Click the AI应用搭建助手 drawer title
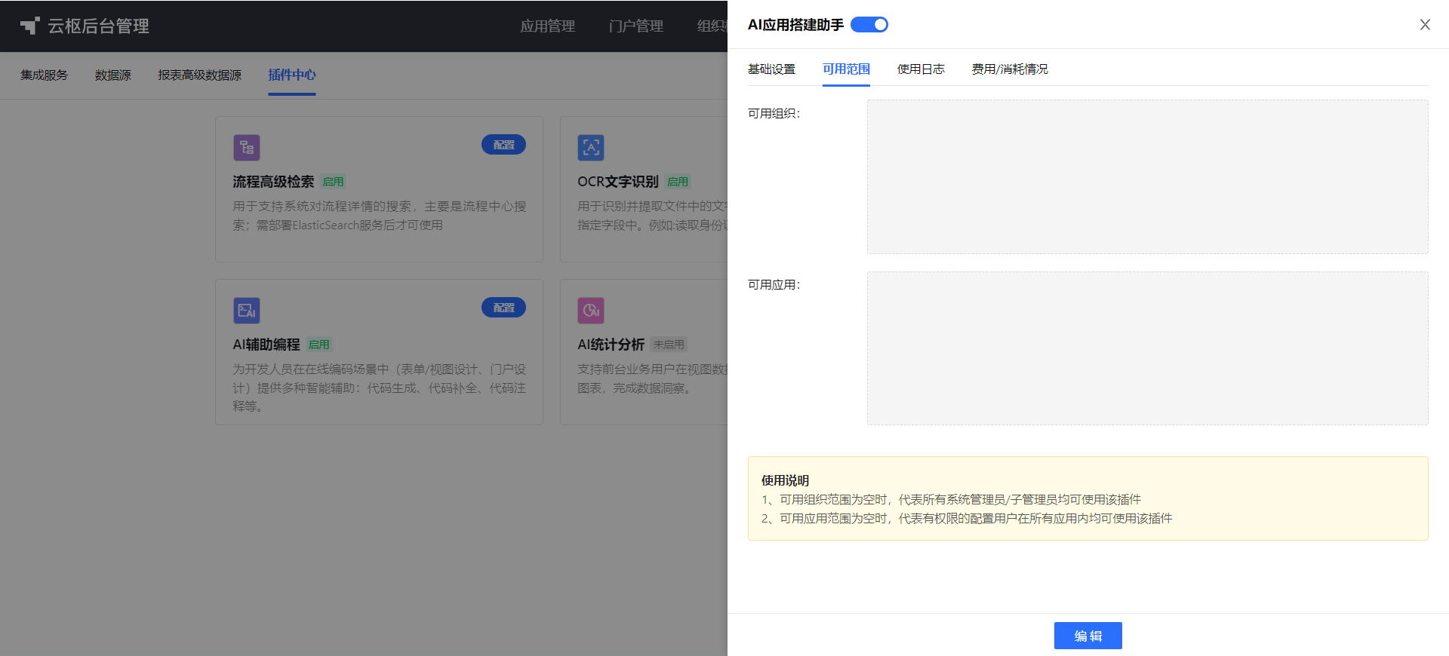This screenshot has height=656, width=1449. coord(795,25)
